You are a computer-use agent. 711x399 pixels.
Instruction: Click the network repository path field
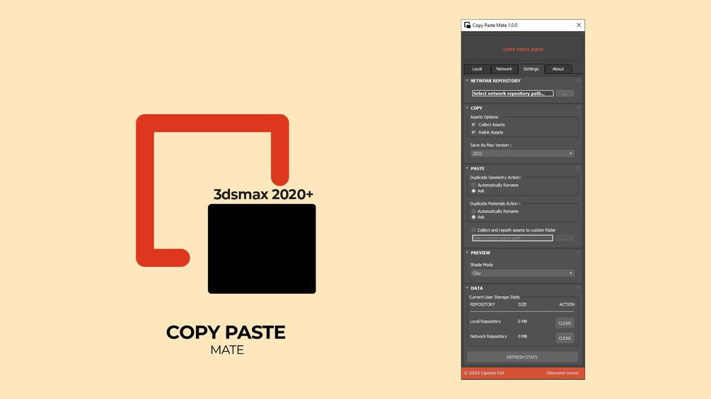(x=512, y=93)
